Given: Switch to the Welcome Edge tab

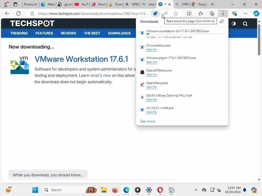Looking at the screenshot, I should click(x=48, y=4).
